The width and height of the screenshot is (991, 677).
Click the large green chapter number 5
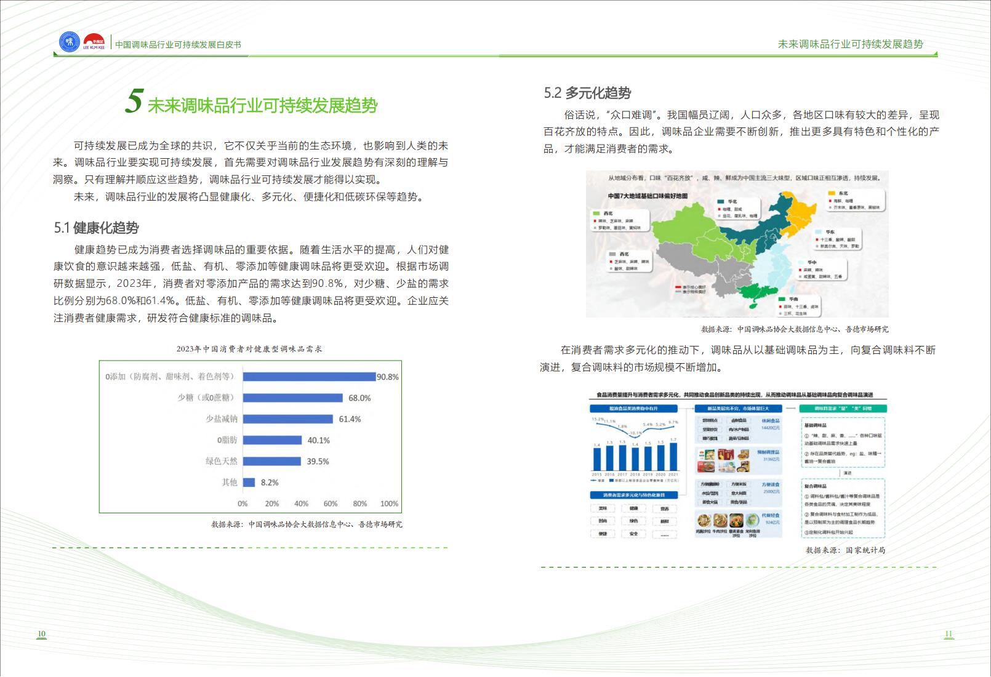click(x=134, y=102)
